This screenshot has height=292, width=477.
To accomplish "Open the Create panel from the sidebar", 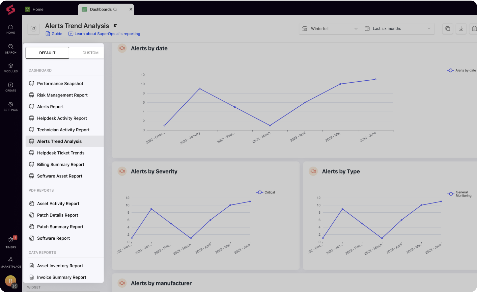I will click(x=11, y=87).
